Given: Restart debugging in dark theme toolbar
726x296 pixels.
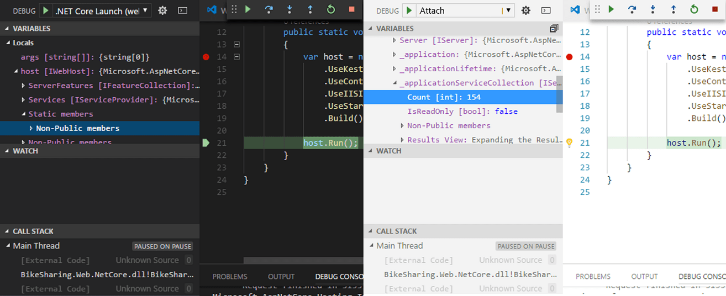Looking at the screenshot, I should (x=331, y=9).
